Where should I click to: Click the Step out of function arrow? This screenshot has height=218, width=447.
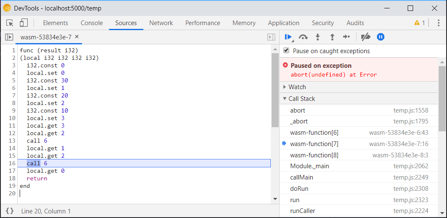pyautogui.click(x=332, y=37)
